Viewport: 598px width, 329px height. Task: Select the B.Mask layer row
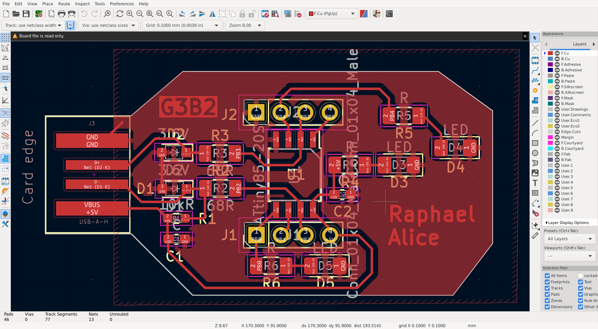[570, 104]
